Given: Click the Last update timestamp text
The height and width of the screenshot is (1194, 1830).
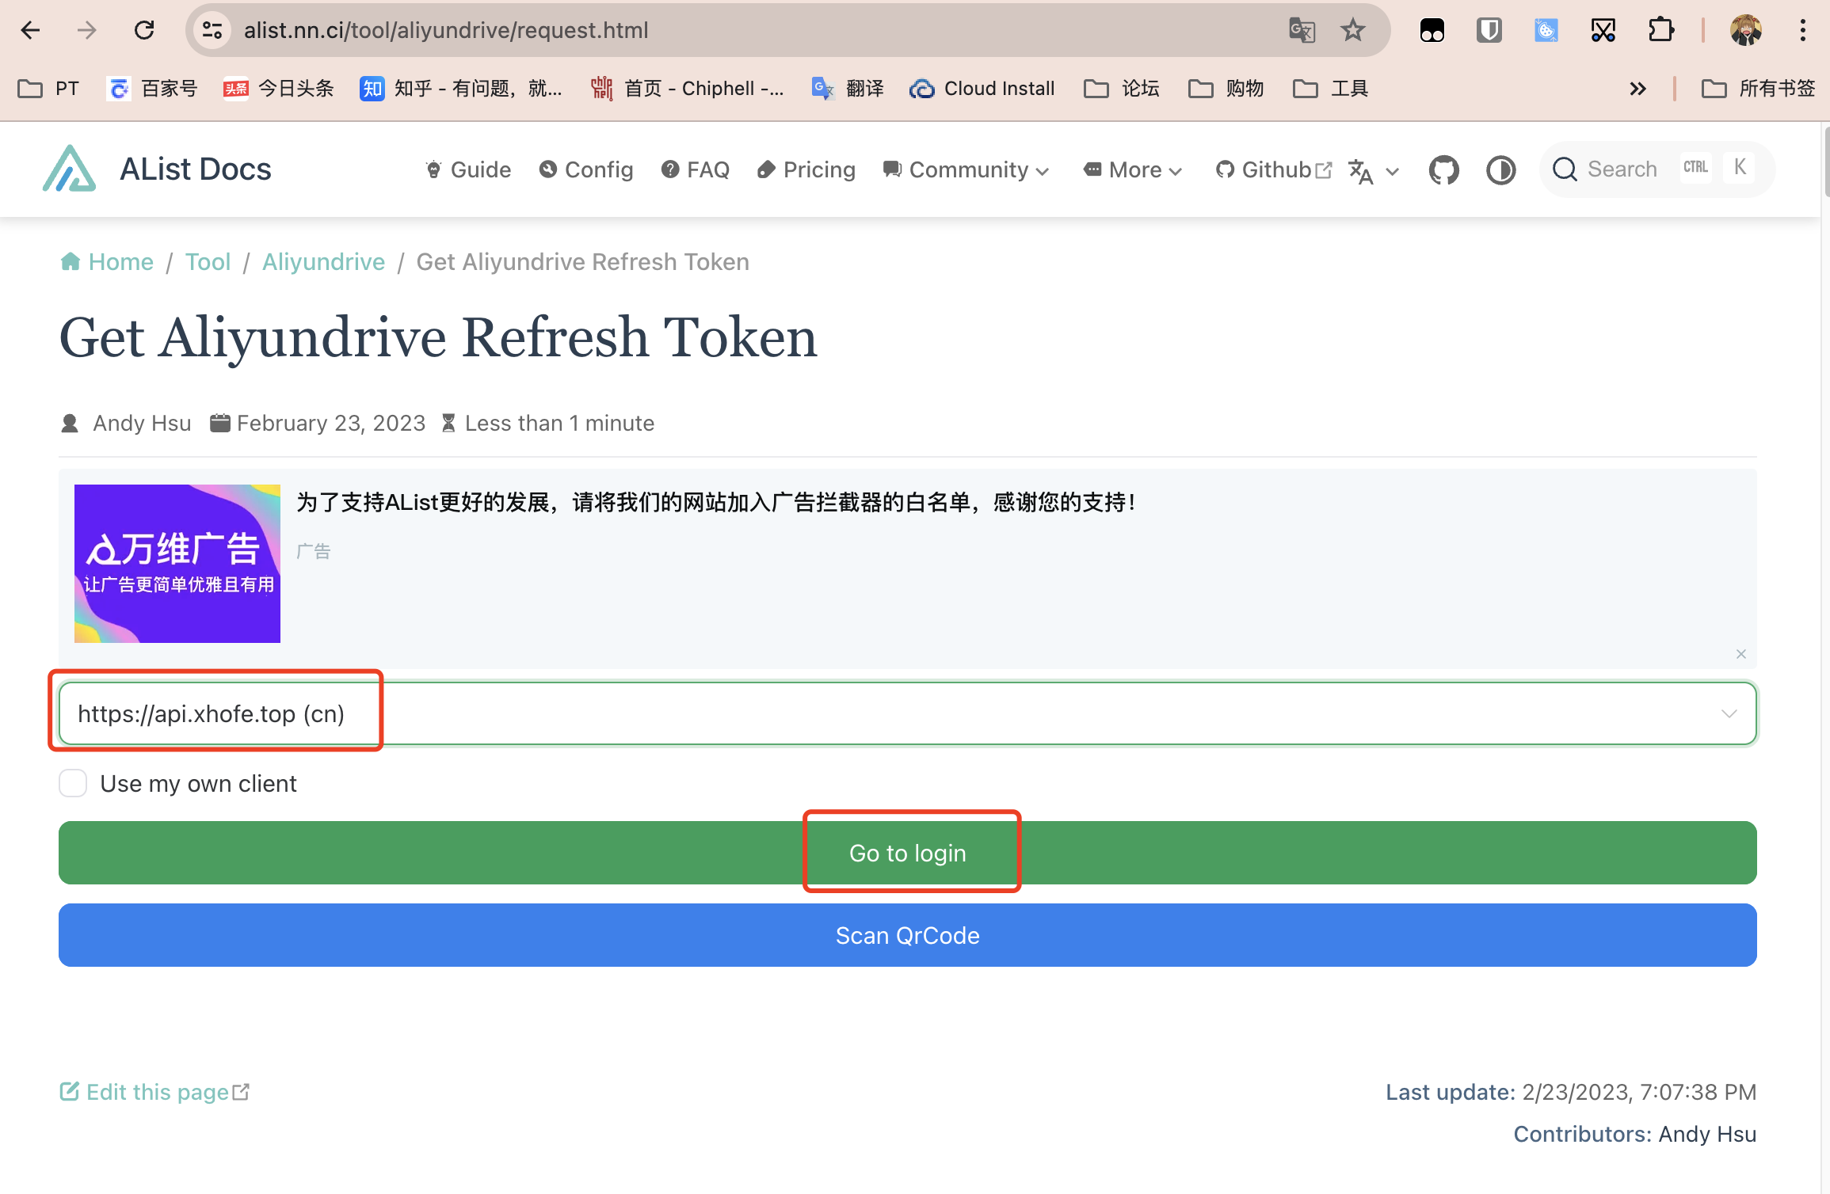Looking at the screenshot, I should [x=1571, y=1092].
